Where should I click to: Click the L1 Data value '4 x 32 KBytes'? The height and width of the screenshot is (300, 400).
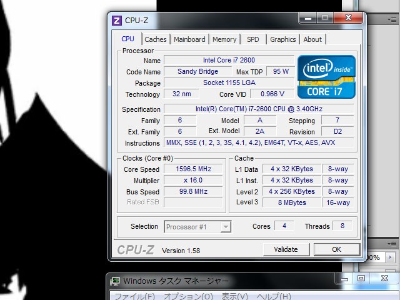point(292,169)
